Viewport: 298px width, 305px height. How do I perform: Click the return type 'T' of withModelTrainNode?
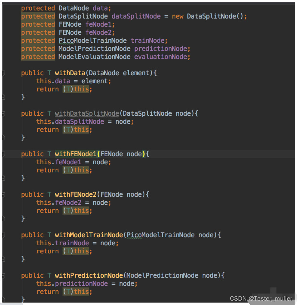[49, 235]
